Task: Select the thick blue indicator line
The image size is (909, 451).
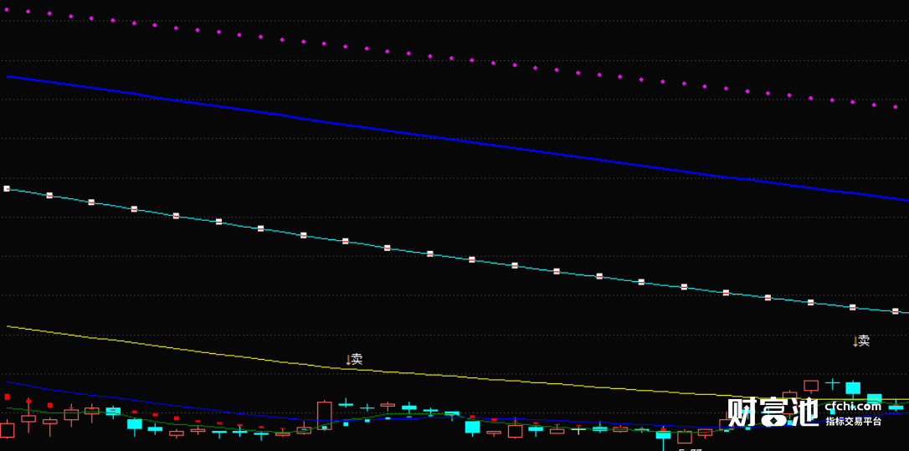Action: (x=458, y=139)
